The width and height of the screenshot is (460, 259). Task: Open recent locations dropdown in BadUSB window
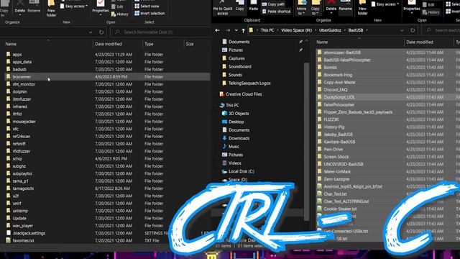236,30
